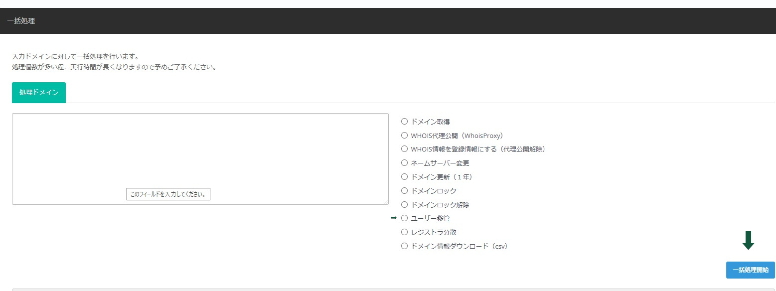Click the 一括処理 header bar
This screenshot has width=776, height=291.
pyautogui.click(x=20, y=21)
